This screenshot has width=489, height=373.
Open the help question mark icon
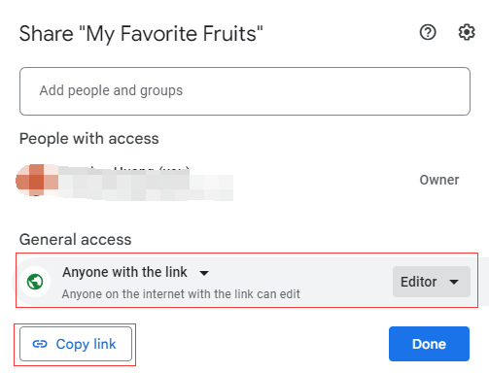tap(428, 32)
